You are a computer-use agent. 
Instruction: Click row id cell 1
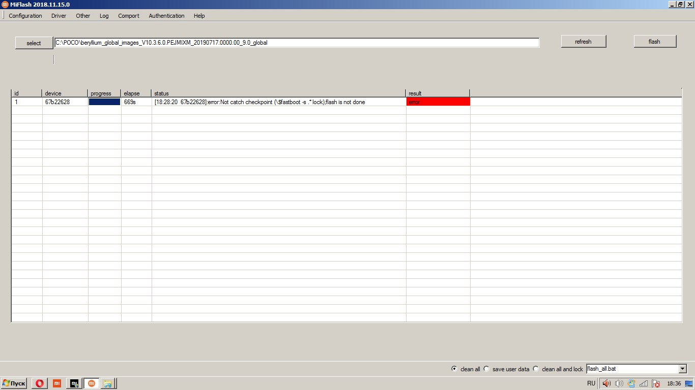[x=26, y=102]
